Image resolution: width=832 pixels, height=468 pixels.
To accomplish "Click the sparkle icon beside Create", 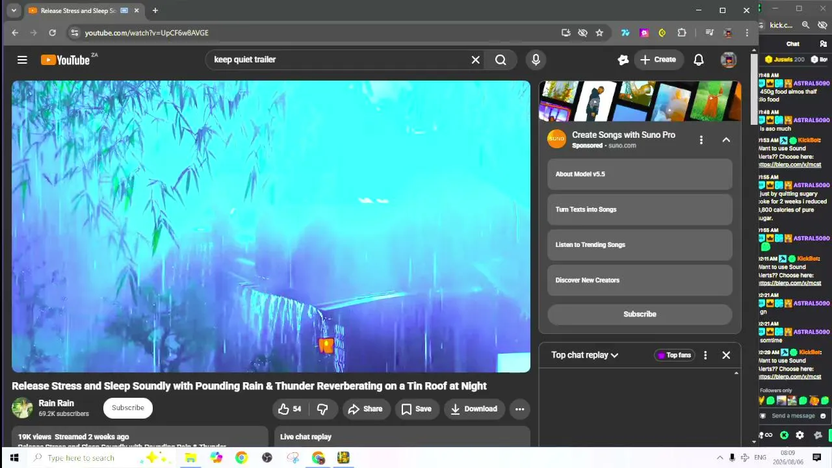I will (x=623, y=60).
